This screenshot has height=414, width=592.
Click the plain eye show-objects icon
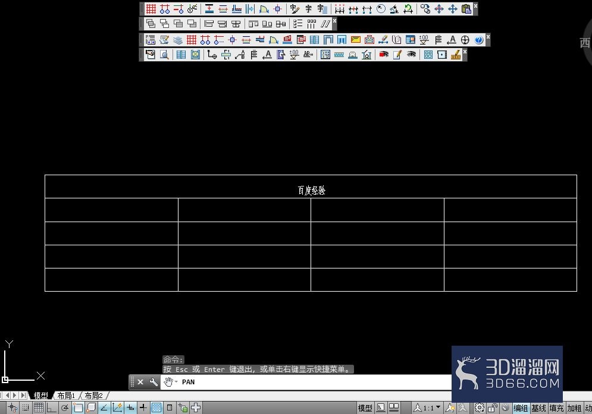411,55
